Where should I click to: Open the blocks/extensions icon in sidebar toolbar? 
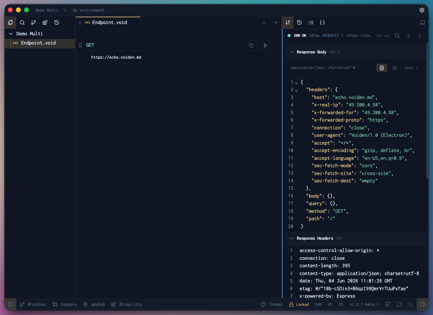click(x=45, y=23)
